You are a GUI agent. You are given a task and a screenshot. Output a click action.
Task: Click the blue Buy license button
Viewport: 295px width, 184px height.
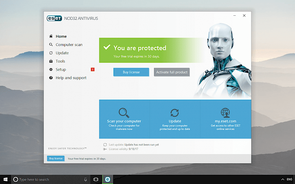[131, 72]
